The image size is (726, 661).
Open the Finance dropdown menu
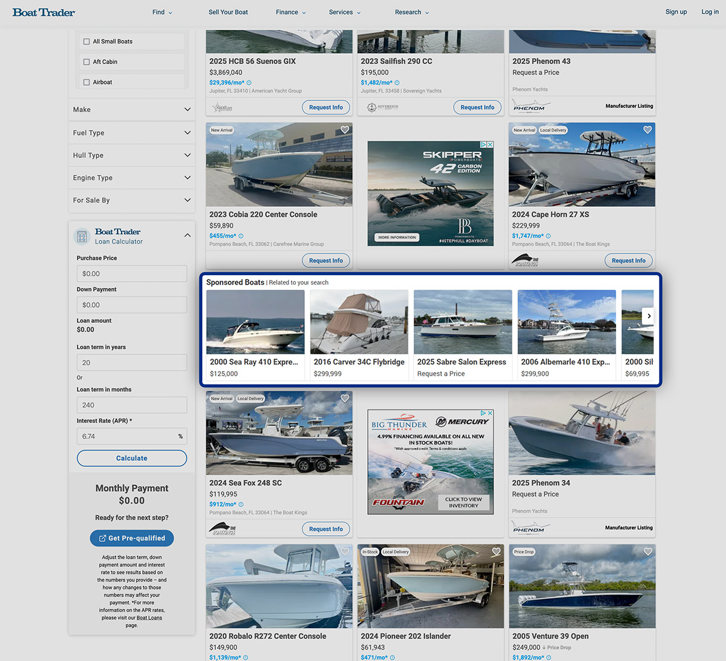291,12
